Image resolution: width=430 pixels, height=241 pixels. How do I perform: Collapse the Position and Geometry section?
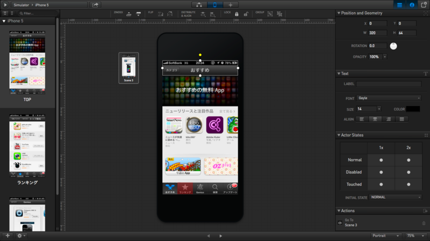point(339,13)
